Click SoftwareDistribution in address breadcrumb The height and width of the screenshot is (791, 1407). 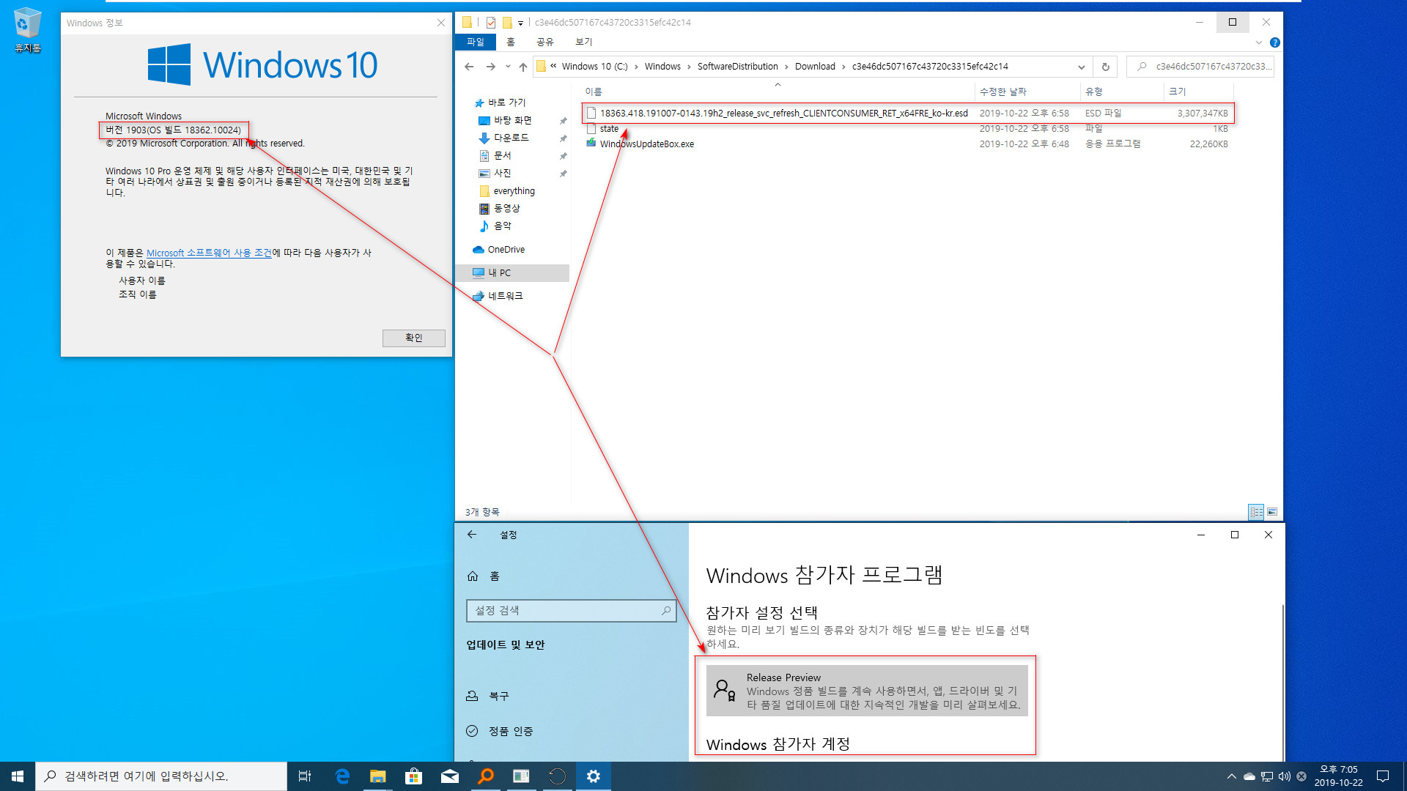click(737, 67)
